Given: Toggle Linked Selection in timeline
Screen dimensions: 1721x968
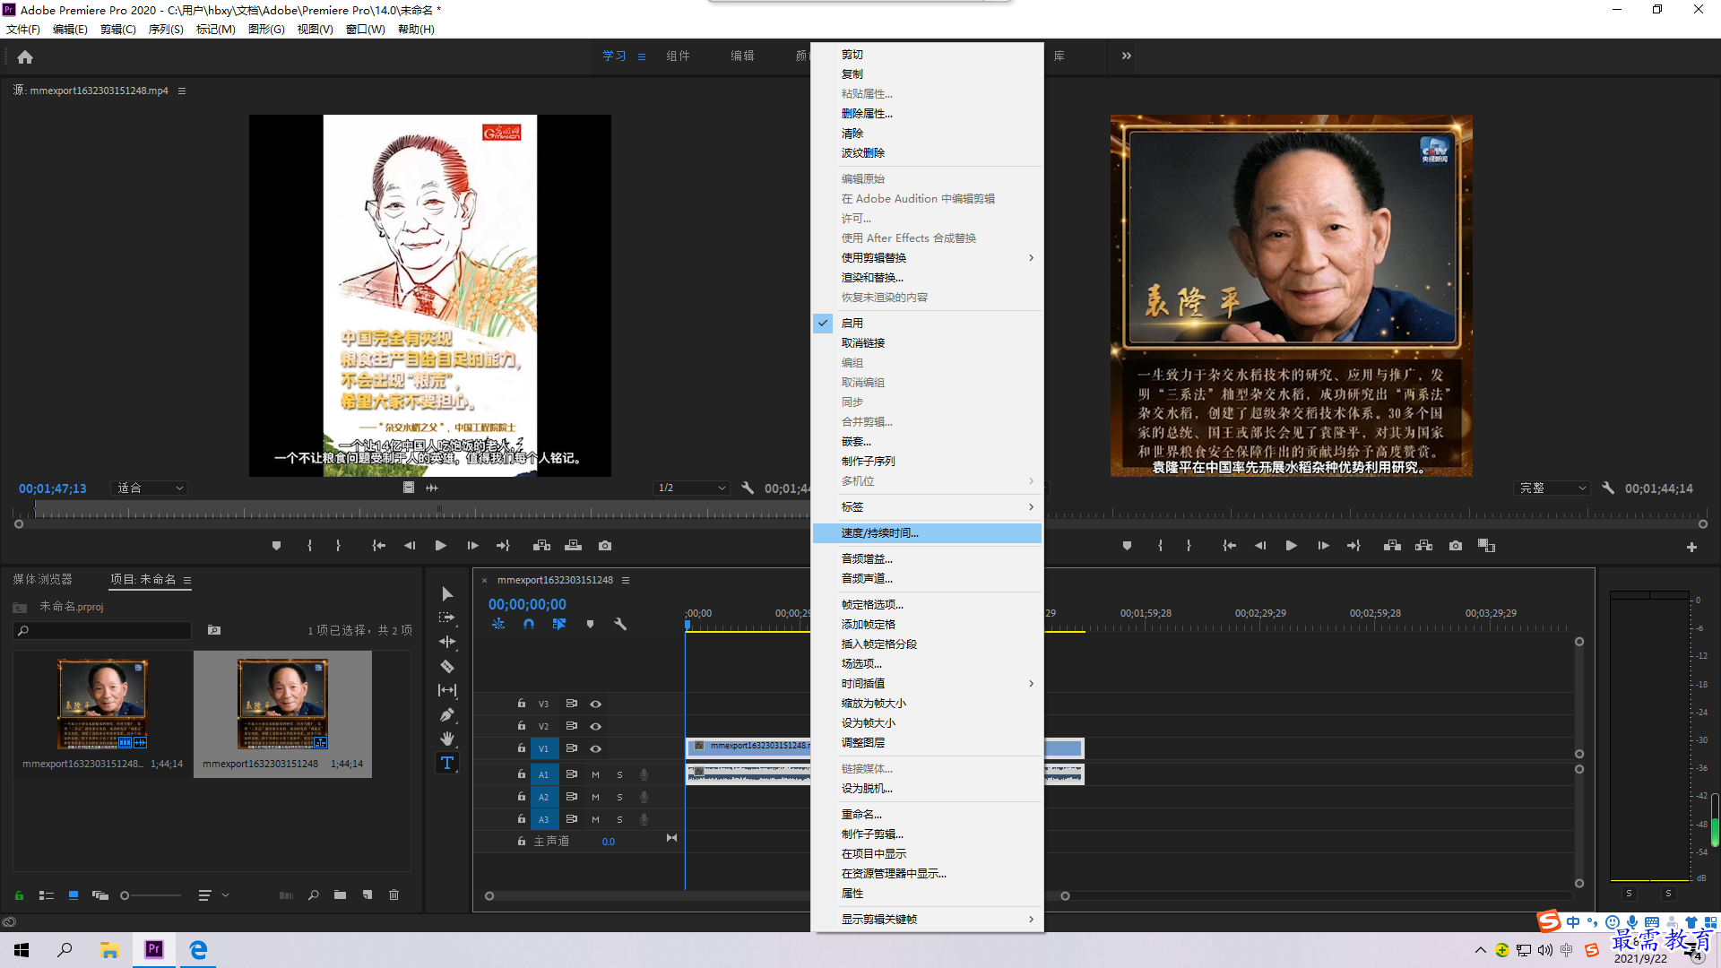Looking at the screenshot, I should coord(559,624).
